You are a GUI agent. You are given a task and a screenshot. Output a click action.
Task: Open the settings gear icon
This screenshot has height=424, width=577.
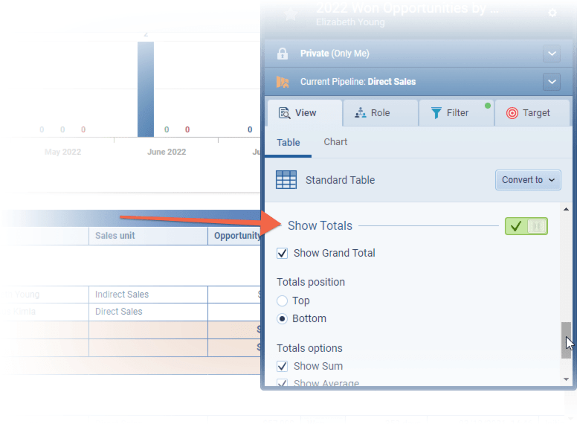coord(552,13)
